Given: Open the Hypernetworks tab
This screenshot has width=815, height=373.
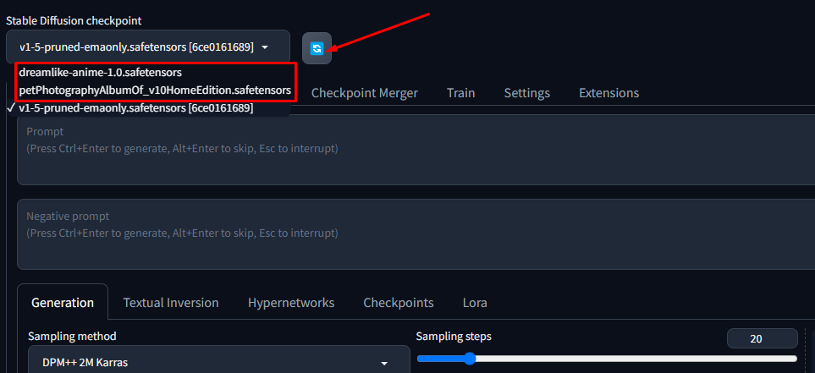Looking at the screenshot, I should [291, 303].
